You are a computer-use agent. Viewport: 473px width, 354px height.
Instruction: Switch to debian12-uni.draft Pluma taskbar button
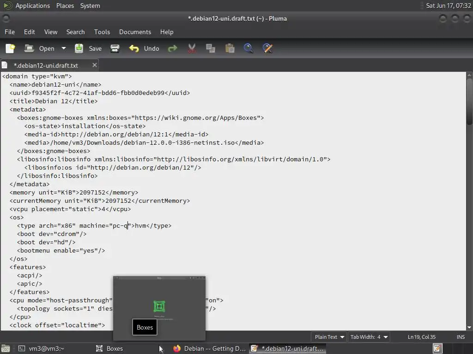(x=287, y=348)
